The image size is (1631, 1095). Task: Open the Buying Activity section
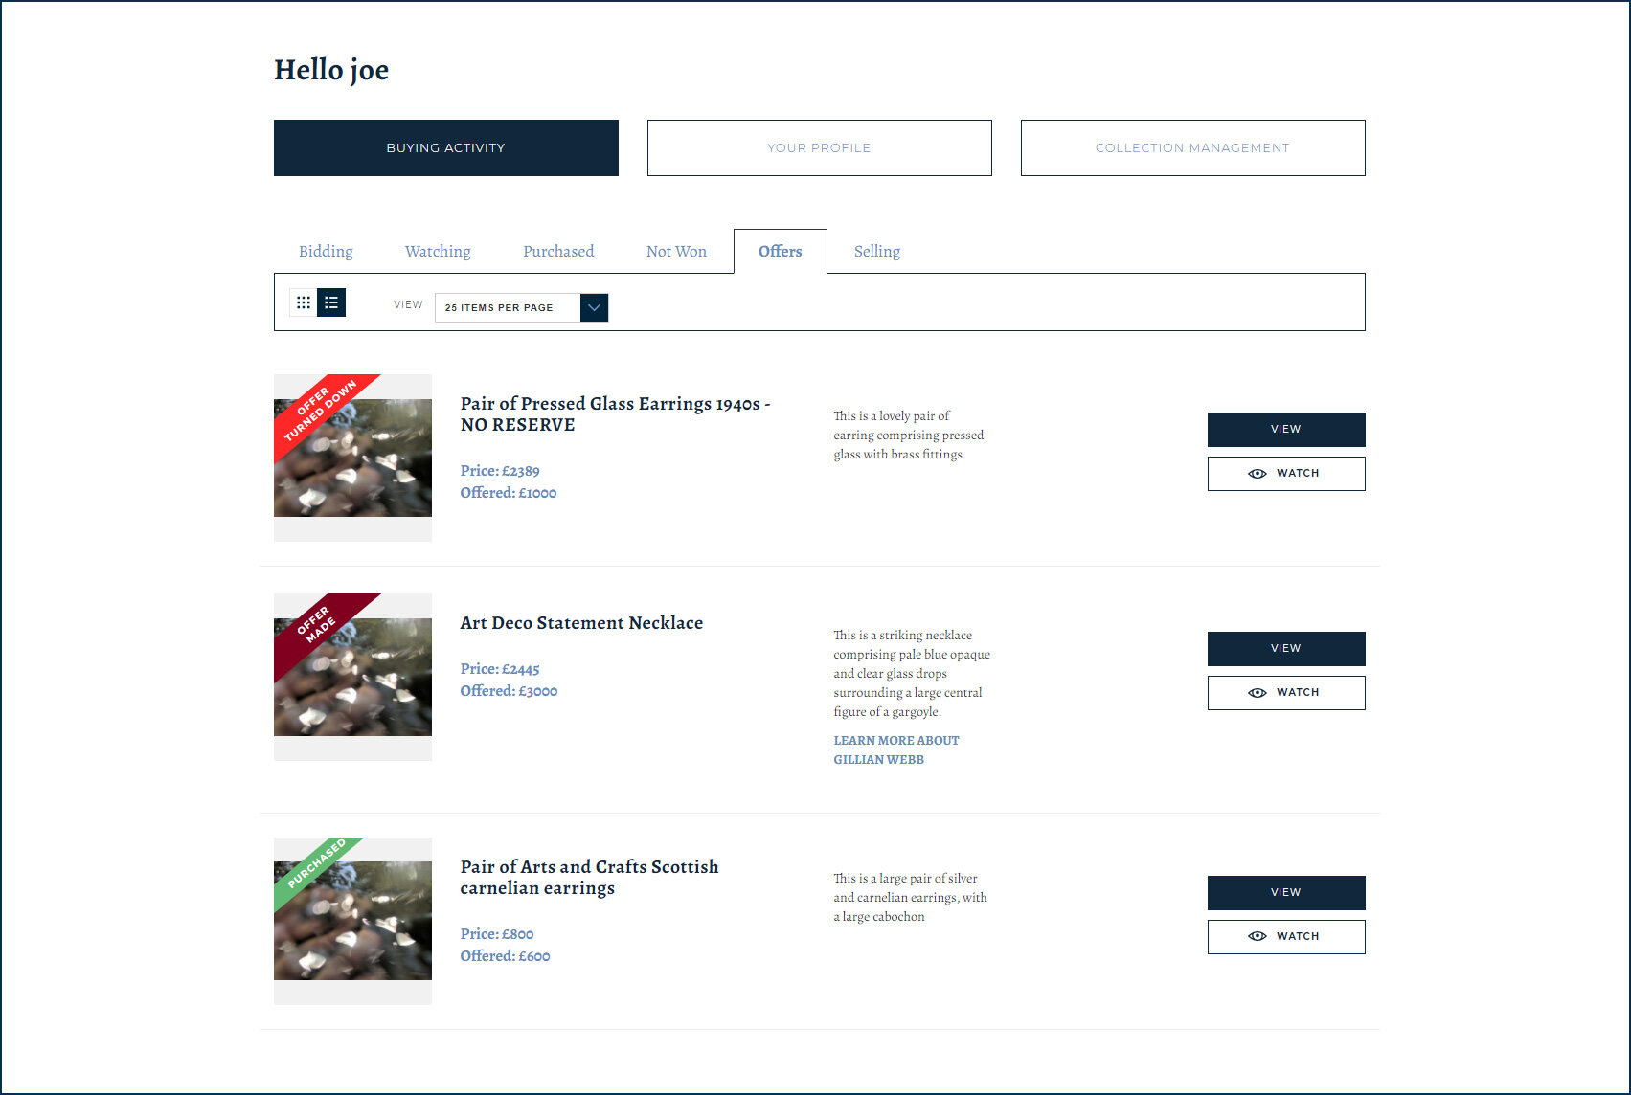point(446,147)
